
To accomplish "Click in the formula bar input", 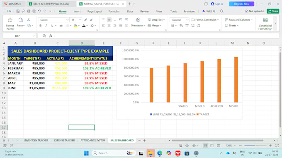I will click(x=166, y=36).
